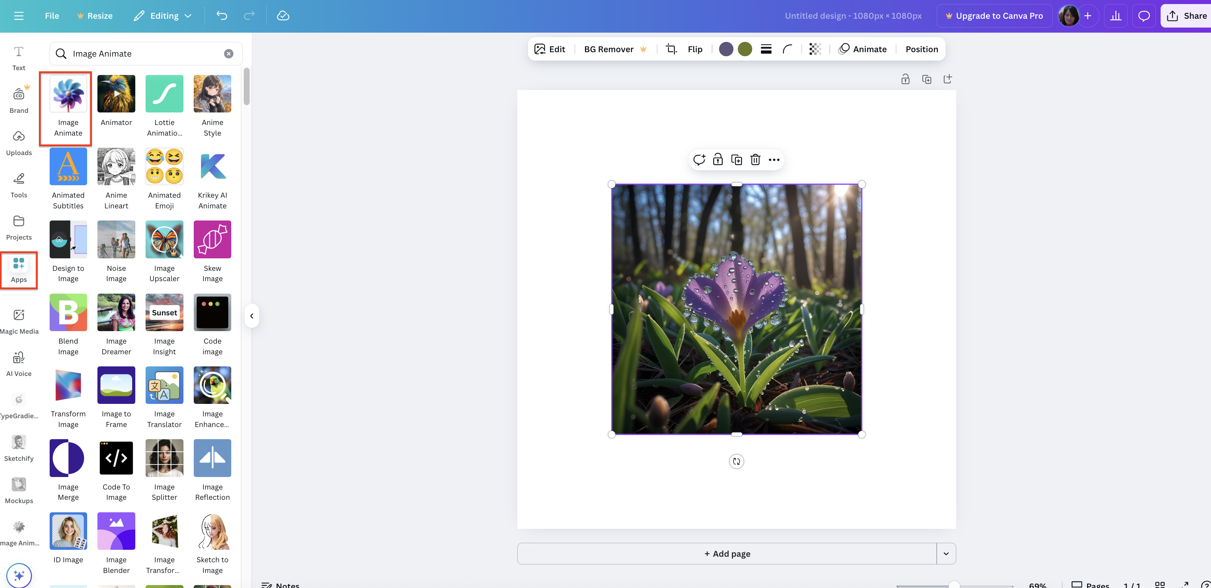
Task: Open the File menu
Action: tap(52, 15)
